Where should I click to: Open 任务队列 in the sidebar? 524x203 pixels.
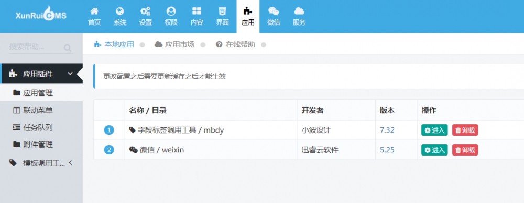41,127
